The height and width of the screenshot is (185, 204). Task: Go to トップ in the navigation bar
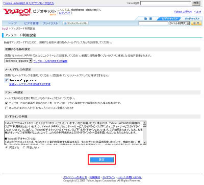click(12, 23)
